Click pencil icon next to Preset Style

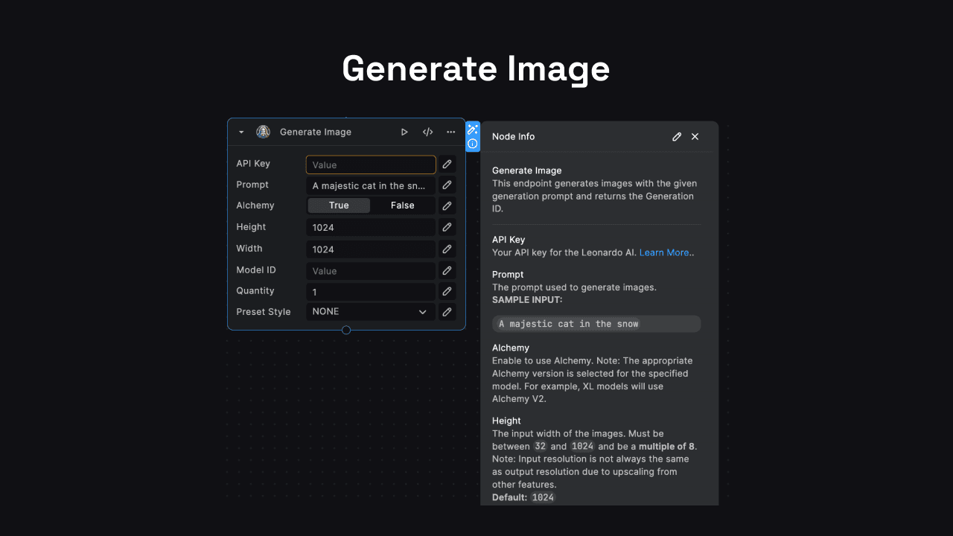tap(447, 312)
